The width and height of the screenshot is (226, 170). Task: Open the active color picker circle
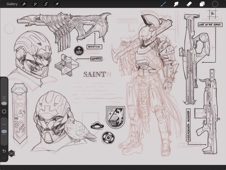(215, 4)
